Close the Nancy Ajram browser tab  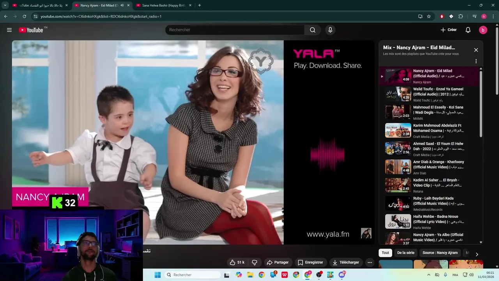tap(128, 5)
